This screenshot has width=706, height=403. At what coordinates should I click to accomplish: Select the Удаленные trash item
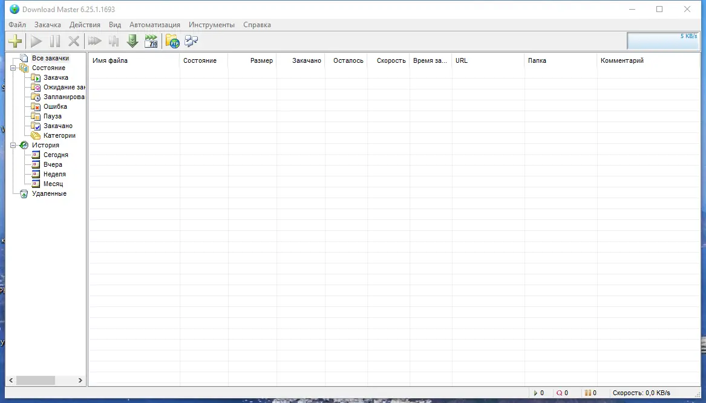point(48,193)
